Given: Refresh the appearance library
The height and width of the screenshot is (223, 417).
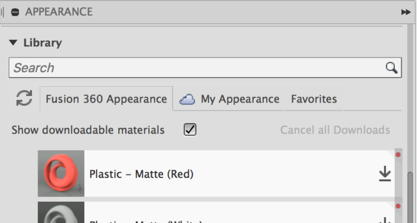Looking at the screenshot, I should [24, 98].
